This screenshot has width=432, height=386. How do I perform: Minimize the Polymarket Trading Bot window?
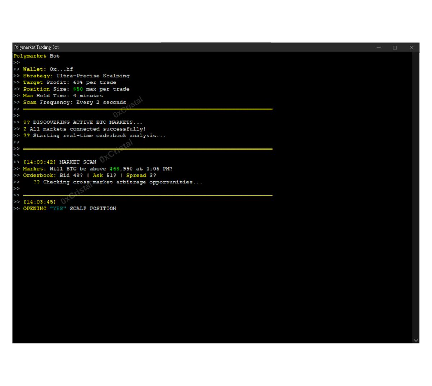coord(378,47)
